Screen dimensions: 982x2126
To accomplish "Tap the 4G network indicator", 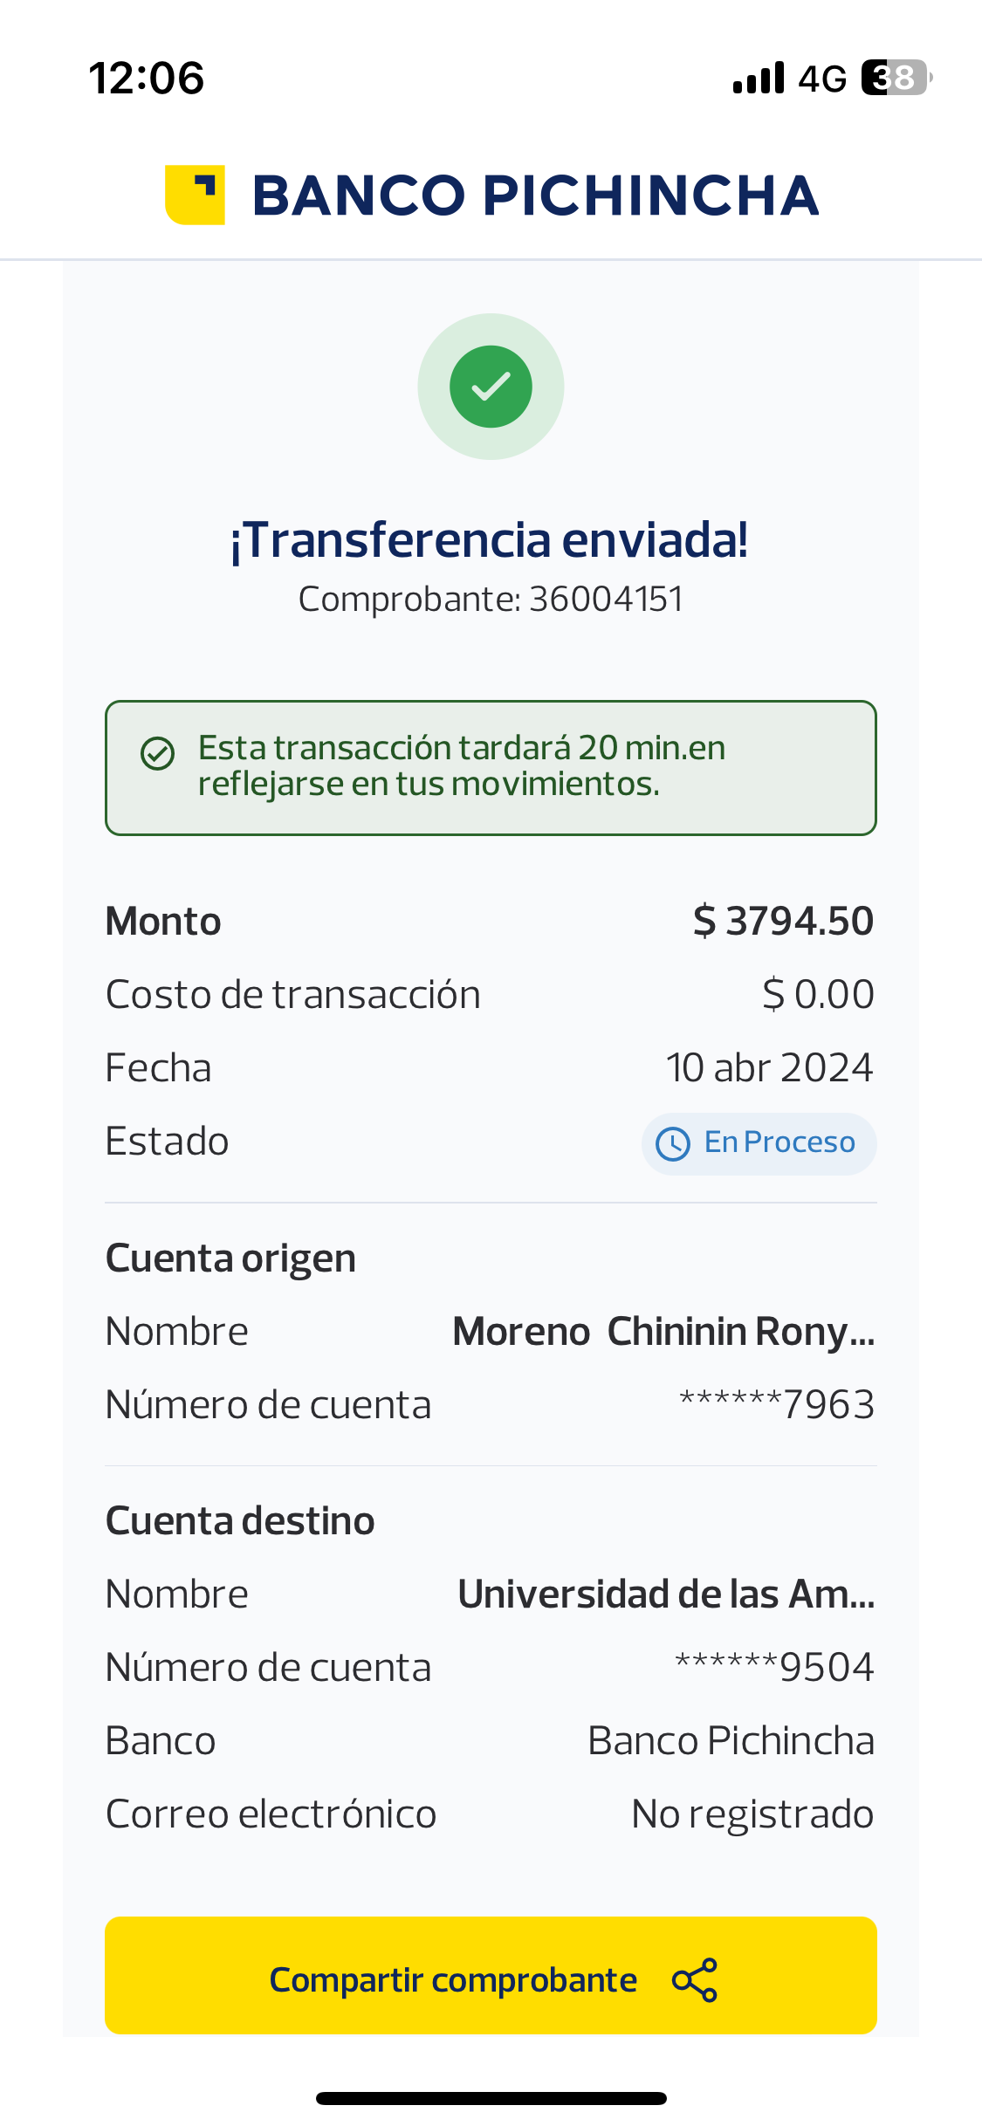I will [x=822, y=79].
